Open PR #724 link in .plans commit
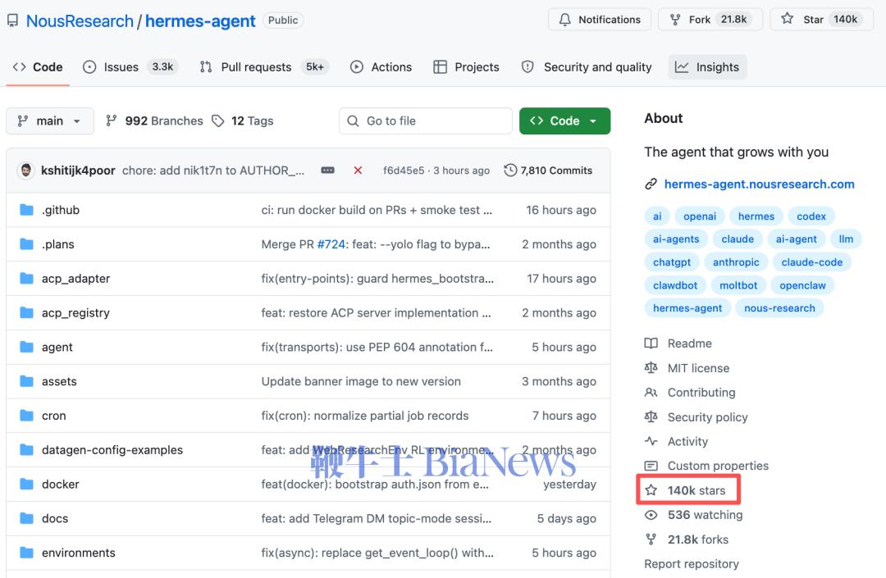The height and width of the screenshot is (578, 886). pyautogui.click(x=331, y=244)
